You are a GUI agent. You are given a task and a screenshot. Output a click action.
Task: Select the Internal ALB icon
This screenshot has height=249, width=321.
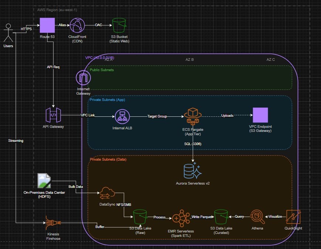(122, 117)
